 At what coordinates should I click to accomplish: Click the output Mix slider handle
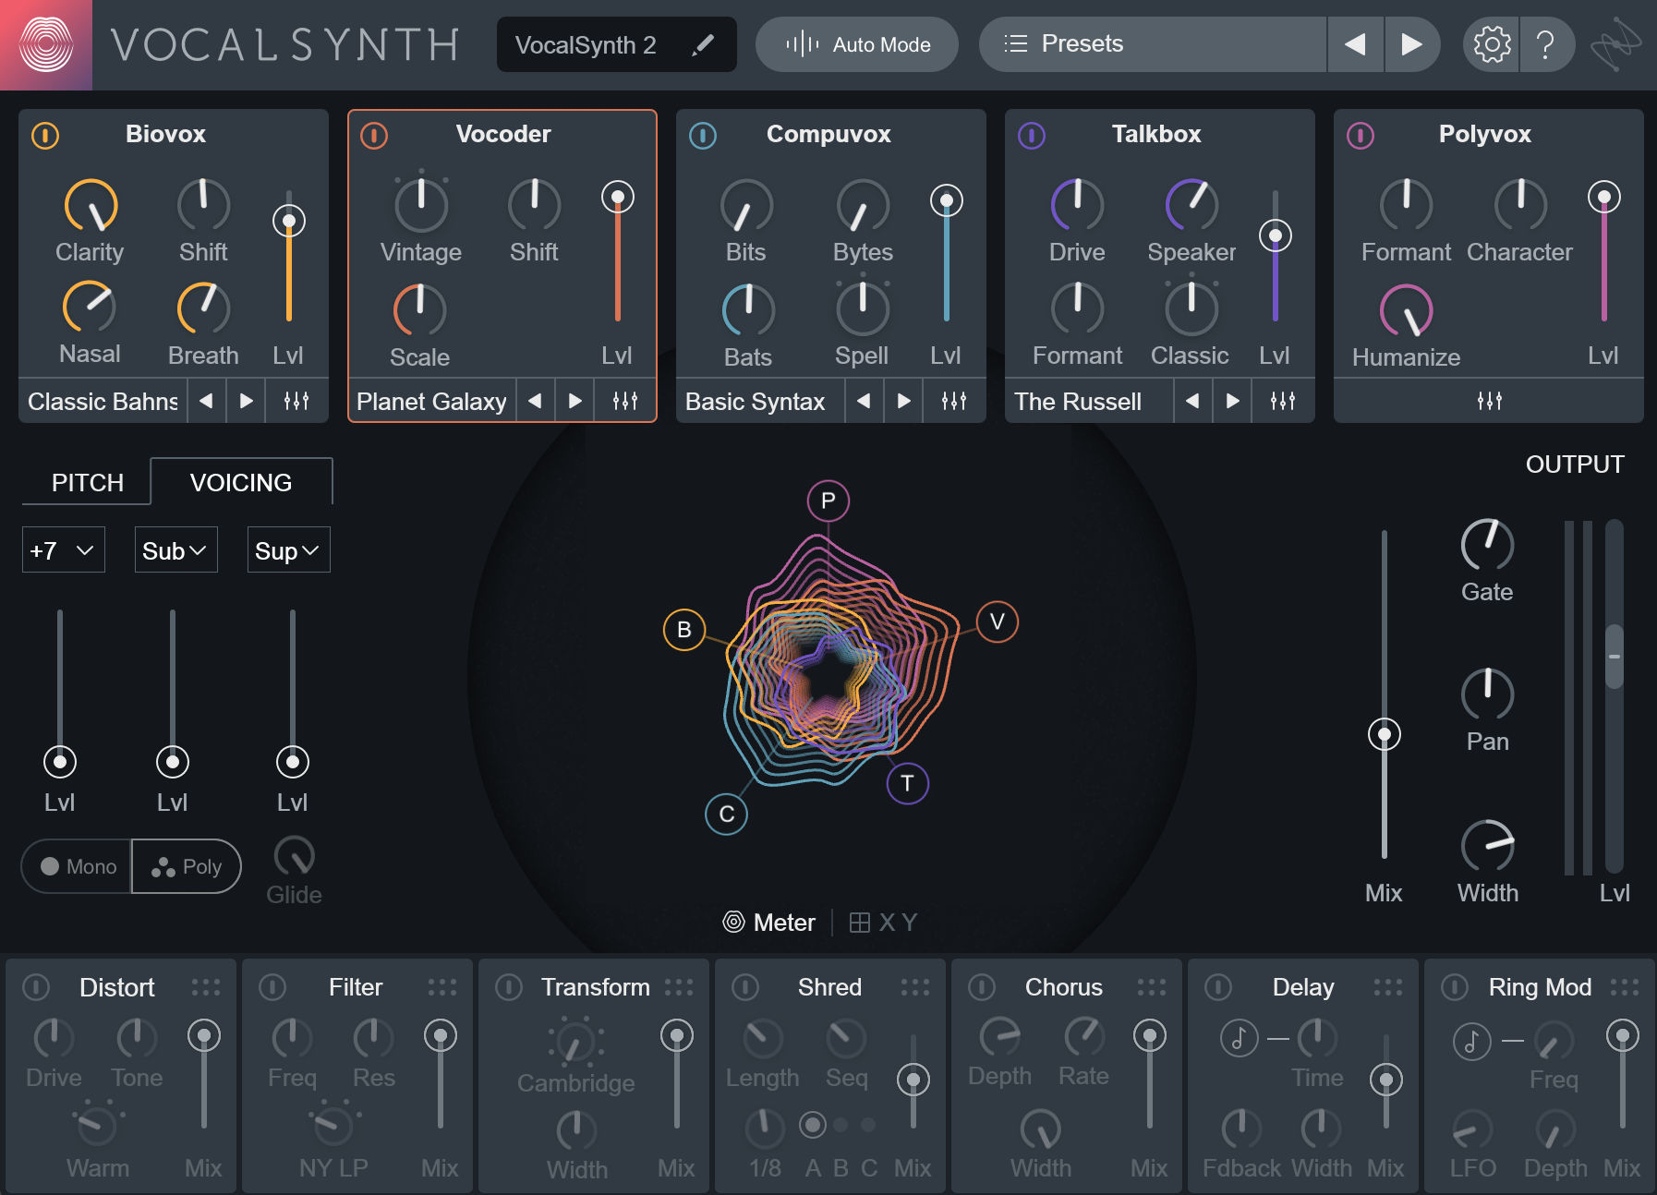pos(1384,735)
